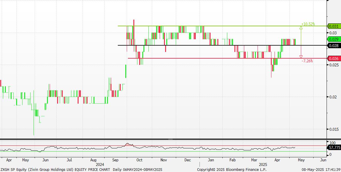Screen dimensions: 341x172
Task: Click the red overbought line in RSI pane
Action: [163, 146]
